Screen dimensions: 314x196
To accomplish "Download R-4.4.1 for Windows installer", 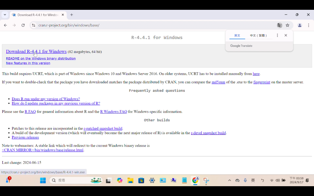I will (x=36, y=51).
